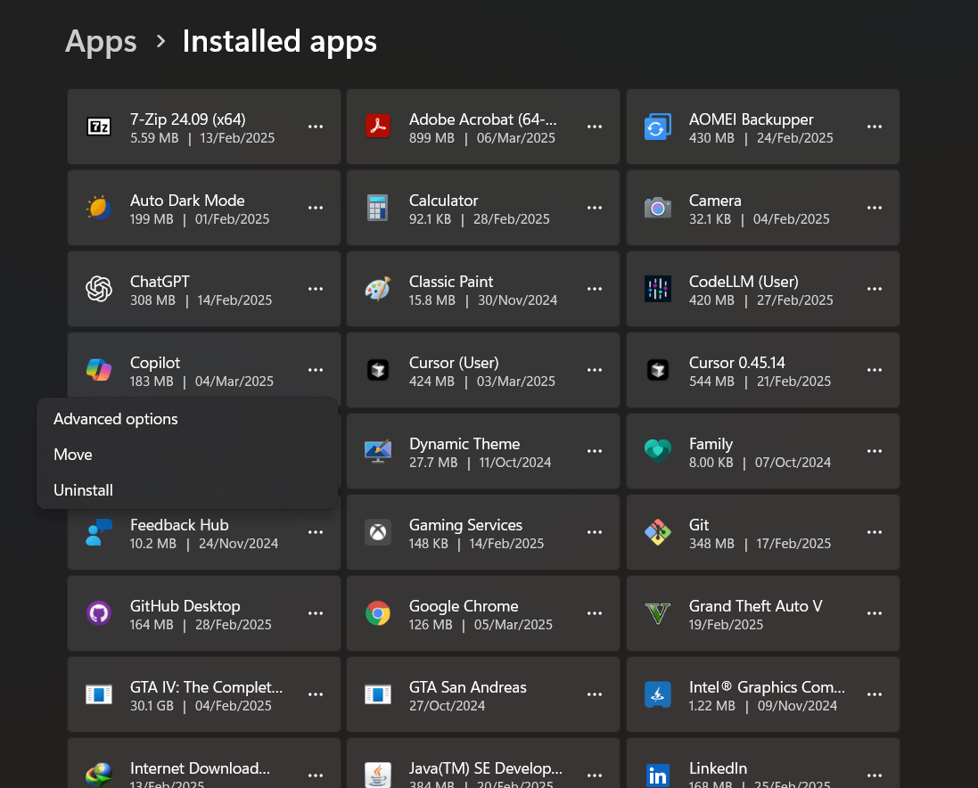Click the Gaming Services app name
978x788 pixels.
[465, 525]
